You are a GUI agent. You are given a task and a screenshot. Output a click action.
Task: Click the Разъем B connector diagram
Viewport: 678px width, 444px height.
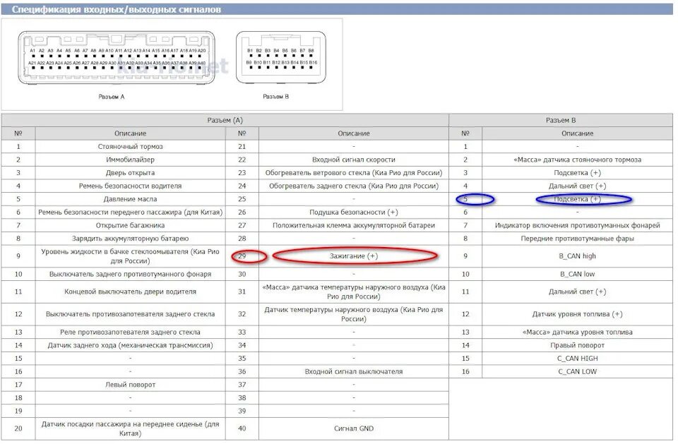281,57
